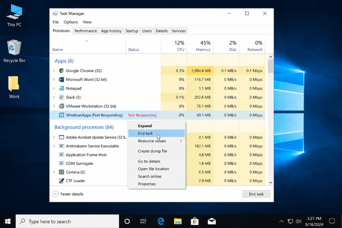Open the This PC desktop icon

tap(14, 16)
